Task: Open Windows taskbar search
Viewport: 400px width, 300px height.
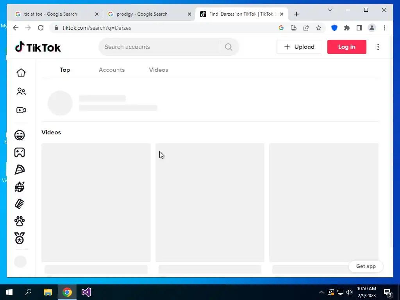Action: click(x=28, y=292)
